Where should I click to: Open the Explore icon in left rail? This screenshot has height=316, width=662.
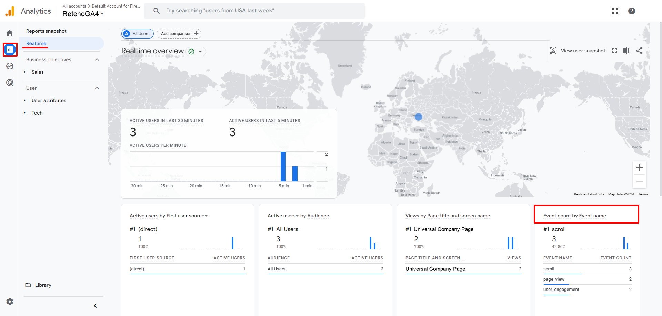10,66
